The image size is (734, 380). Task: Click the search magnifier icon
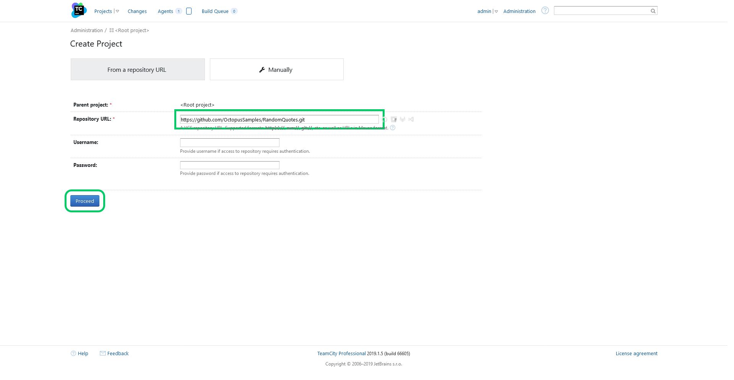[653, 11]
